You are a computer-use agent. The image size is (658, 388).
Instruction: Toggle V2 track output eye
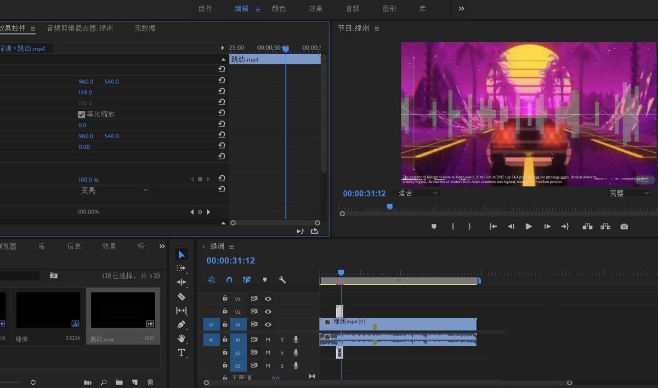(x=268, y=312)
